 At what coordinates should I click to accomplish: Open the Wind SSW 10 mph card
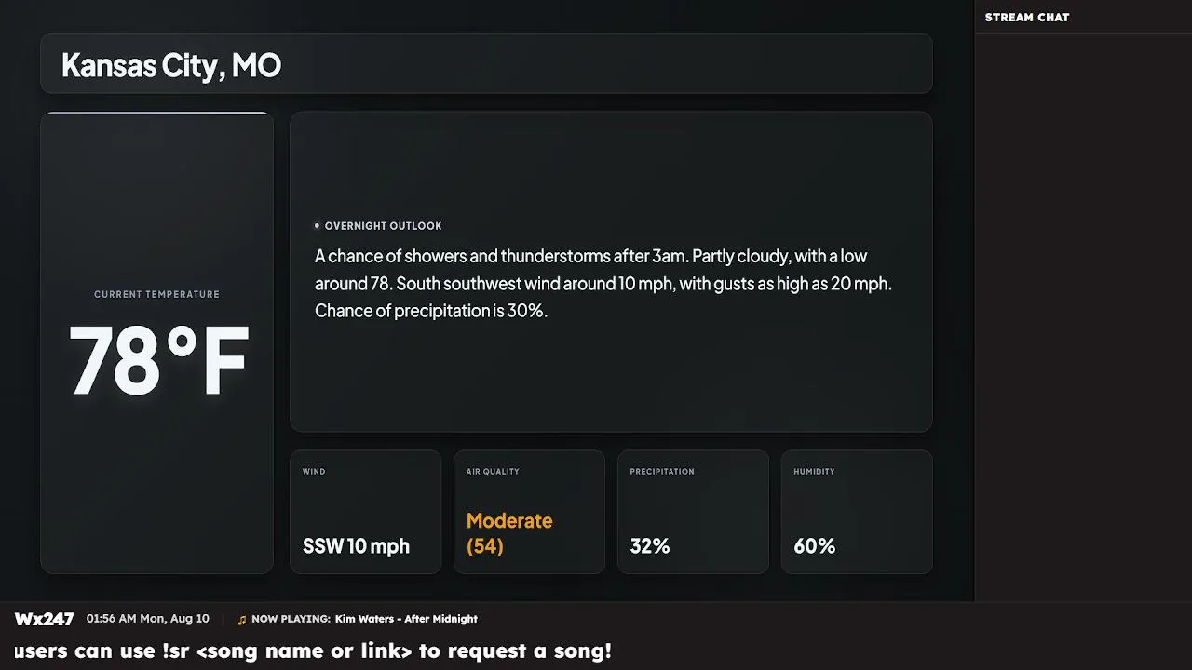tap(365, 512)
